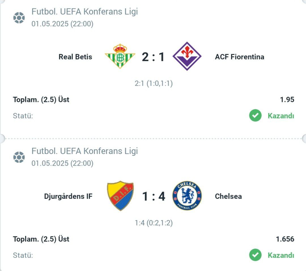Viewport: 306px width, 271px height.
Task: Click green checkmark for Betis bet status
Action: pos(255,115)
